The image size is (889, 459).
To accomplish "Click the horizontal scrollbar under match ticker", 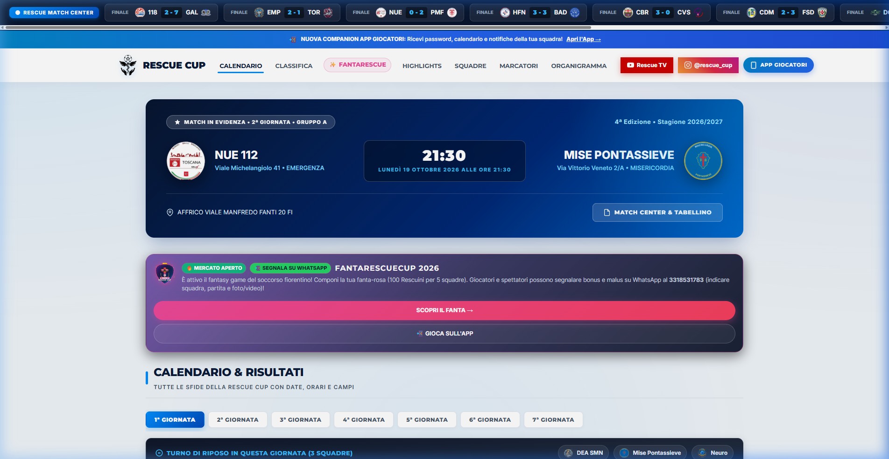I will pyautogui.click(x=299, y=27).
